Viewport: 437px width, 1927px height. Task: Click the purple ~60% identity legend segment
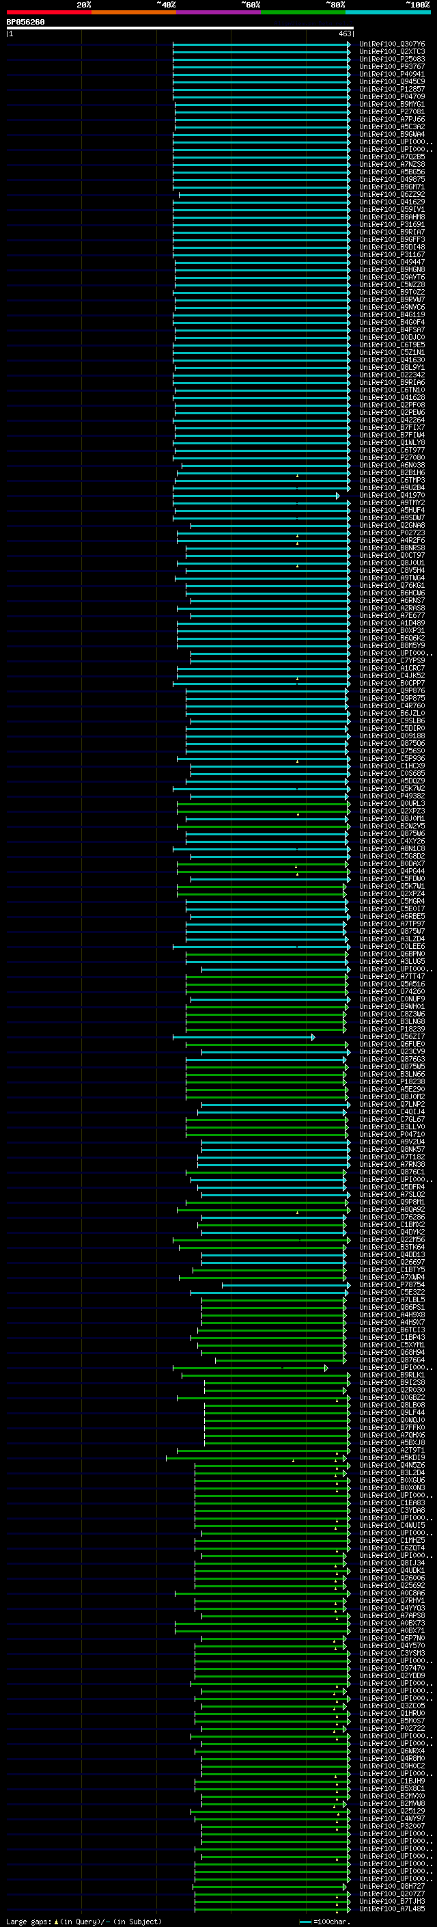tap(219, 13)
